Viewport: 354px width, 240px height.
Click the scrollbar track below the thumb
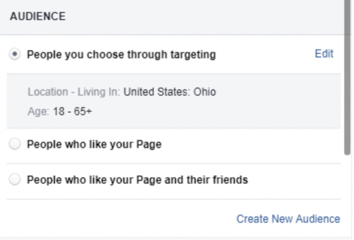pos(348,196)
